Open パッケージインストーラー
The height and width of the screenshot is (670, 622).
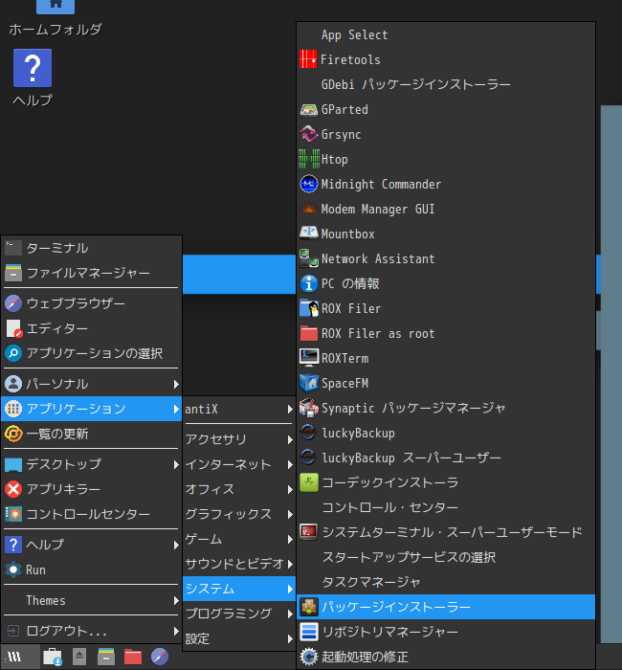[446, 607]
